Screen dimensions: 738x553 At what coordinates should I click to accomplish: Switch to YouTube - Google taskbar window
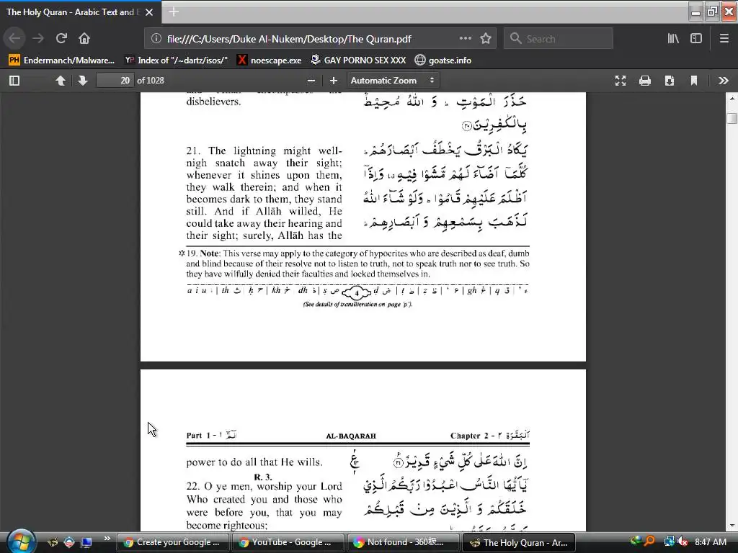tap(288, 542)
